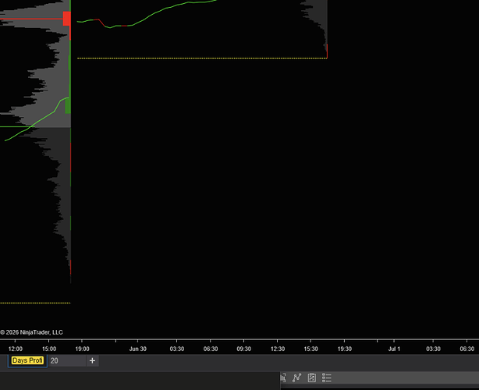Switch to the yellow Days Profi tab
Image resolution: width=479 pixels, height=390 pixels.
point(27,360)
